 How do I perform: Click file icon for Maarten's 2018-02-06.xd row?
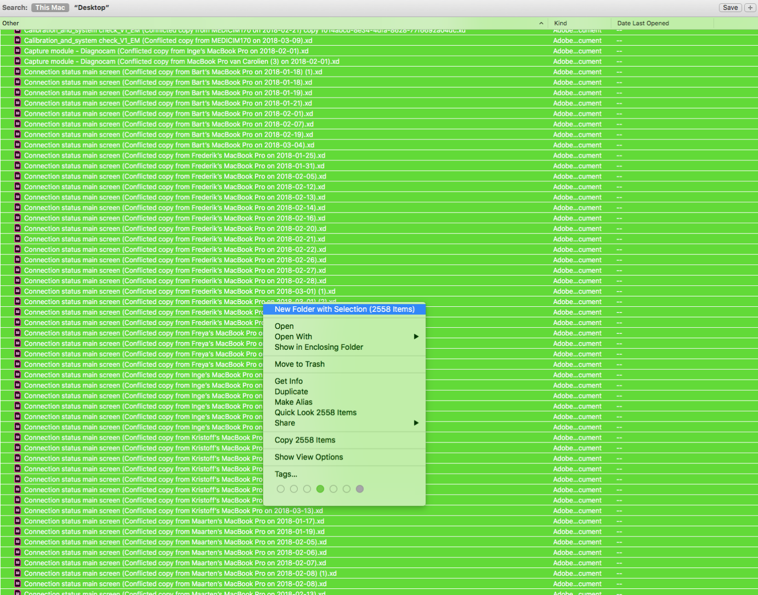18,553
